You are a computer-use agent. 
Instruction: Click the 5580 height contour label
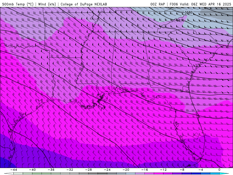point(189,13)
